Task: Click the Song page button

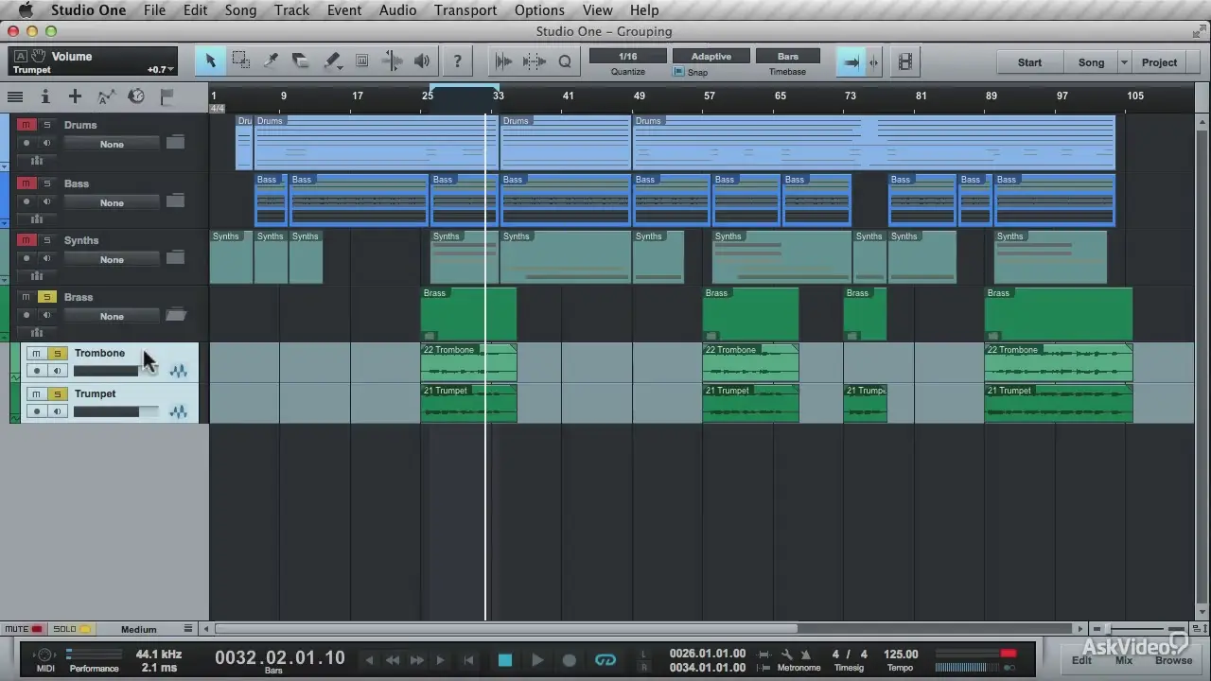Action: pyautogui.click(x=1091, y=62)
